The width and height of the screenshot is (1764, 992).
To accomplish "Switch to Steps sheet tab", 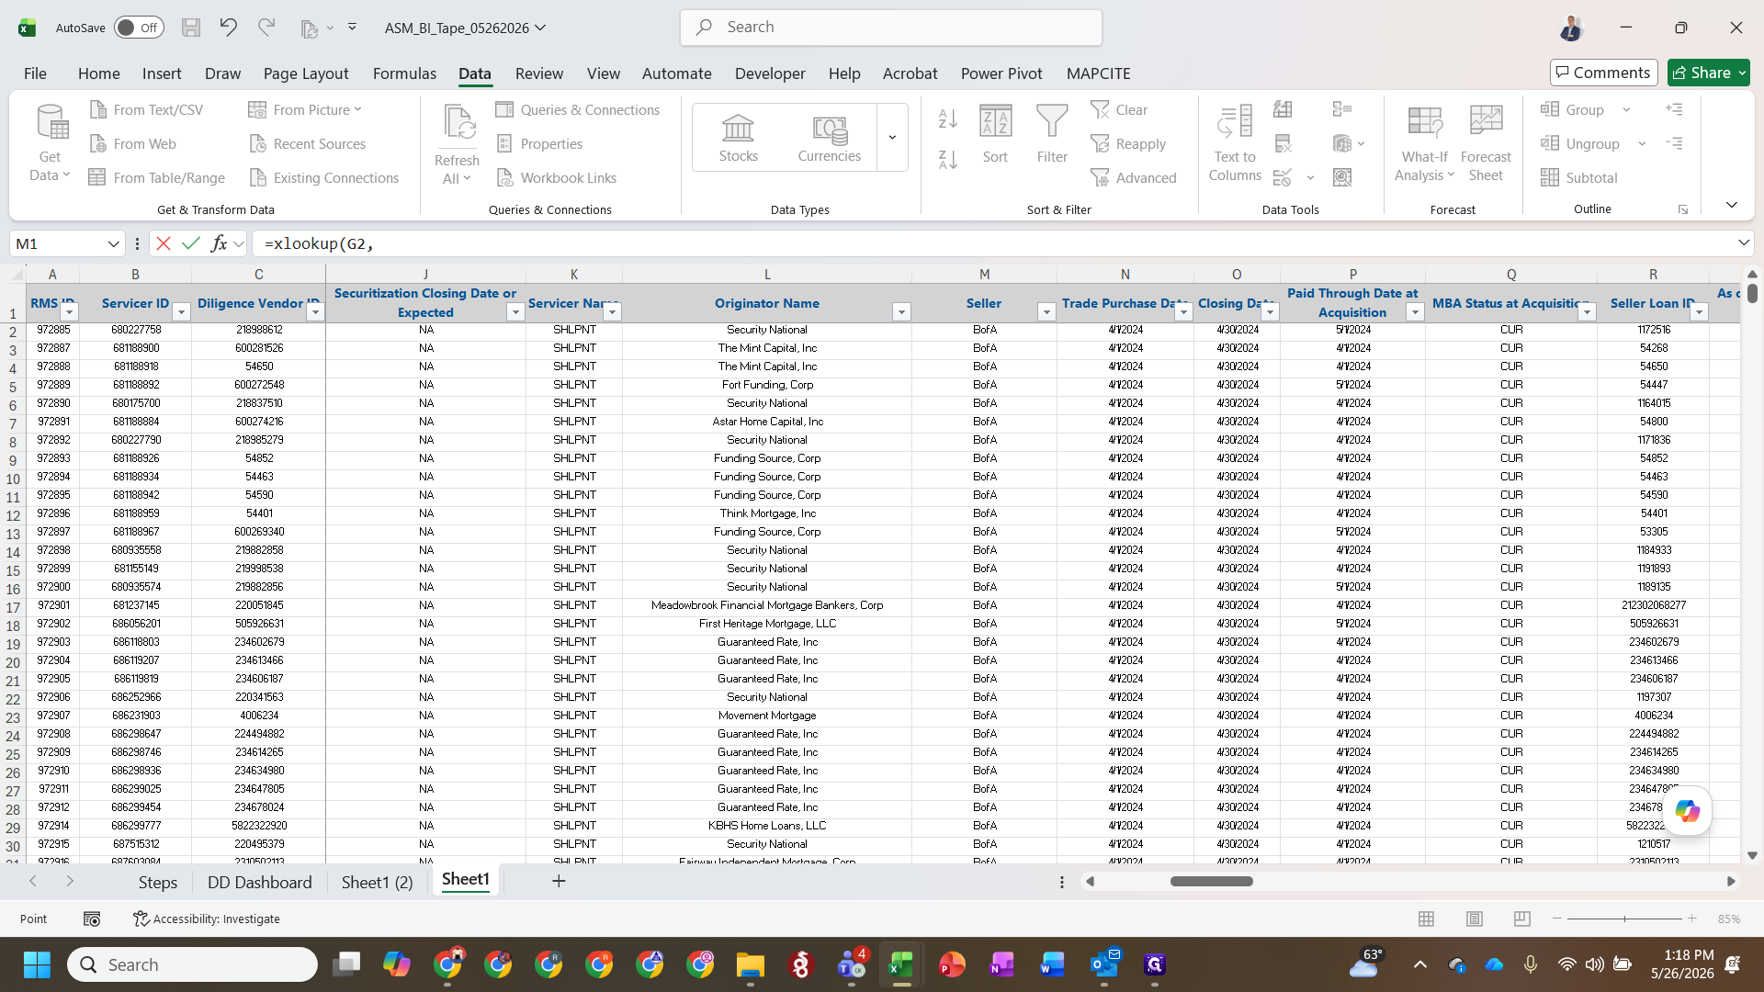I will [157, 882].
